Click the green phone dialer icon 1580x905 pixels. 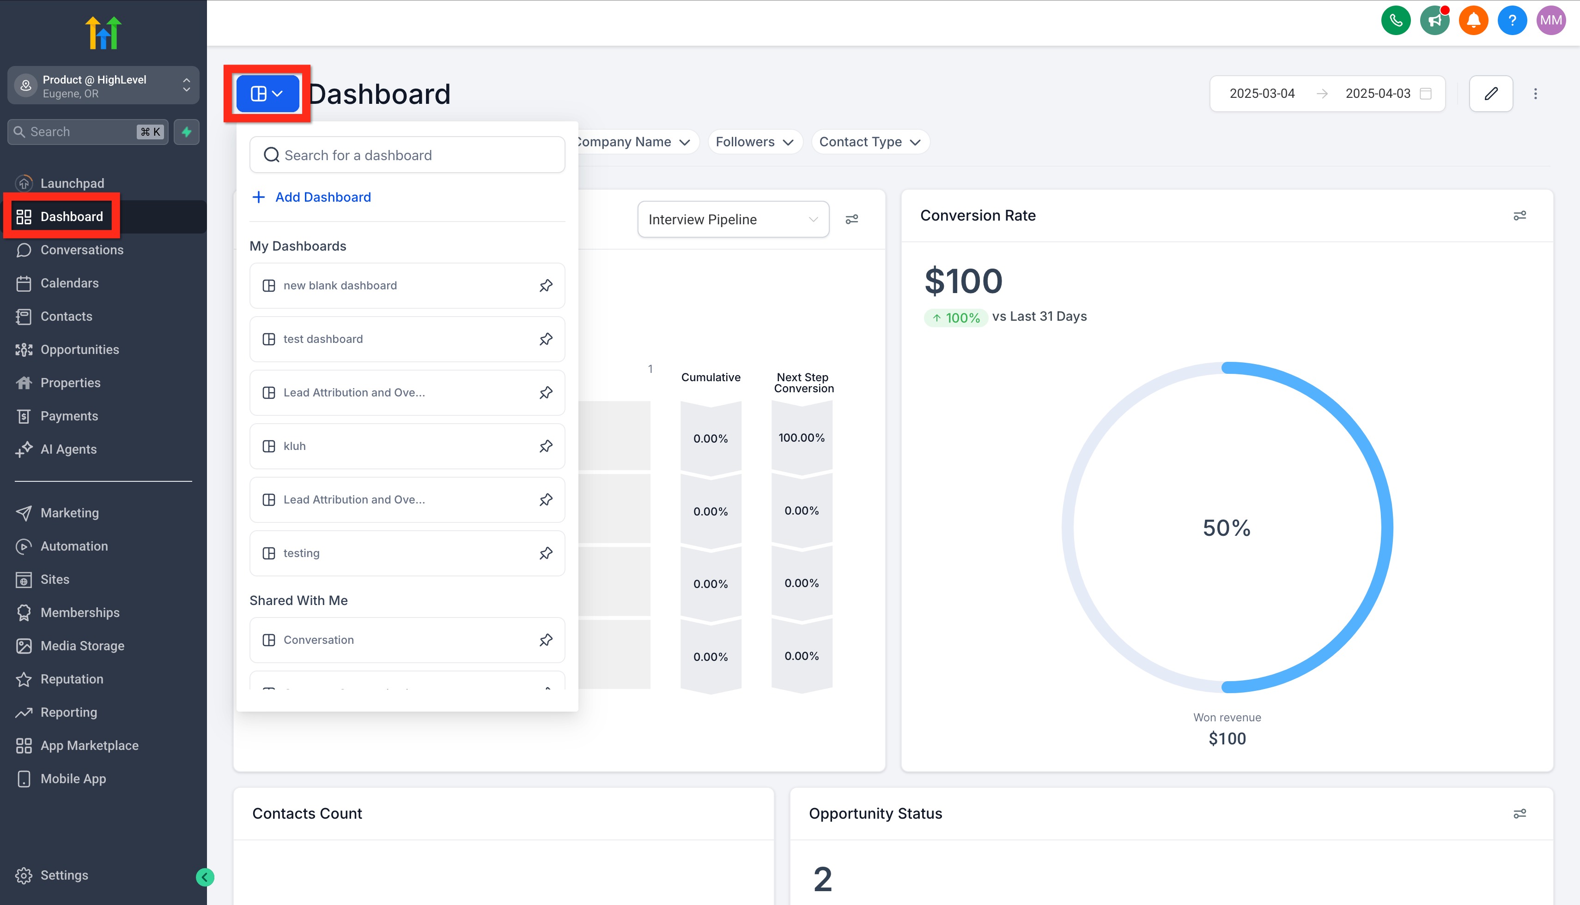(1396, 21)
